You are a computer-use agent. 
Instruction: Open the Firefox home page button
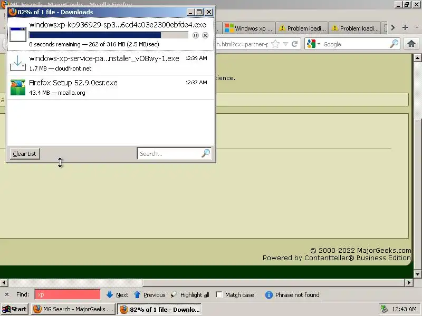[x=411, y=44]
